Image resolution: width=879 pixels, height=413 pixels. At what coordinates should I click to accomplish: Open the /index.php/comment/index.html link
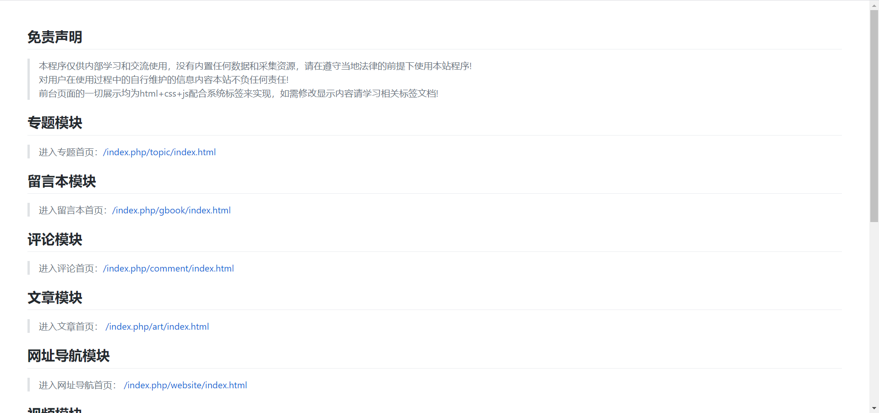(x=168, y=268)
